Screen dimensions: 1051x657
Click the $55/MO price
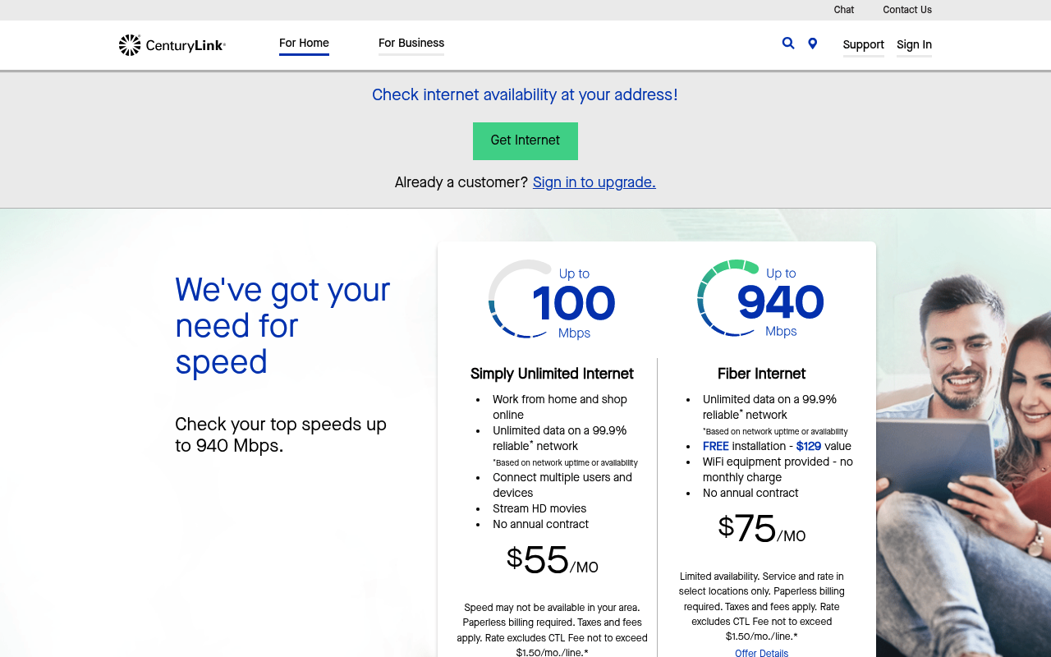552,561
